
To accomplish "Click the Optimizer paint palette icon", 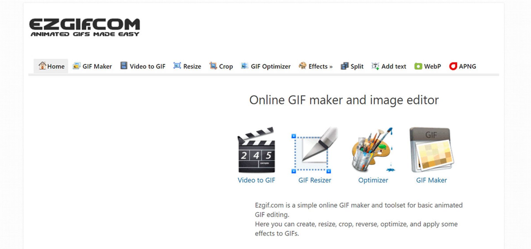I will pos(373,150).
